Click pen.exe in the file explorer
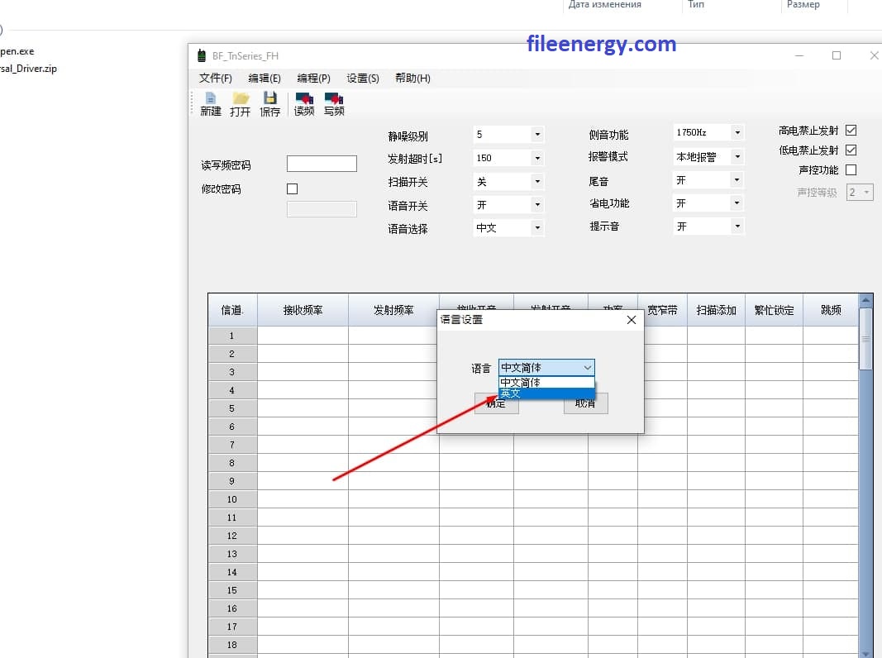 (17, 51)
